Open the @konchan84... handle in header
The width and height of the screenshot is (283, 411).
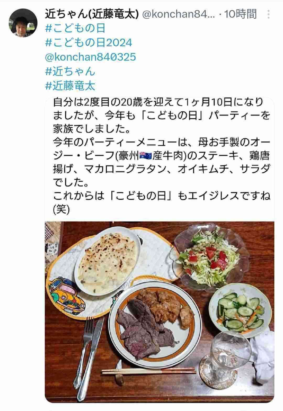(x=178, y=14)
